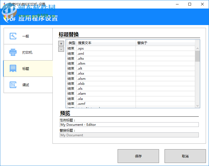Screen dimensions: 209x166
Task: Click the scrollbar down arrow in list
Action: pos(197,106)
